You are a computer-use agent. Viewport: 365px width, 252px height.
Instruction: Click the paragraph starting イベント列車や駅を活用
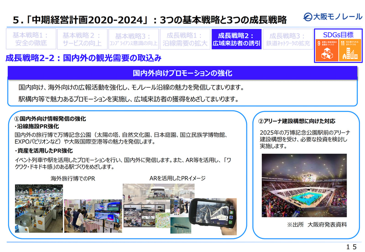123,163
